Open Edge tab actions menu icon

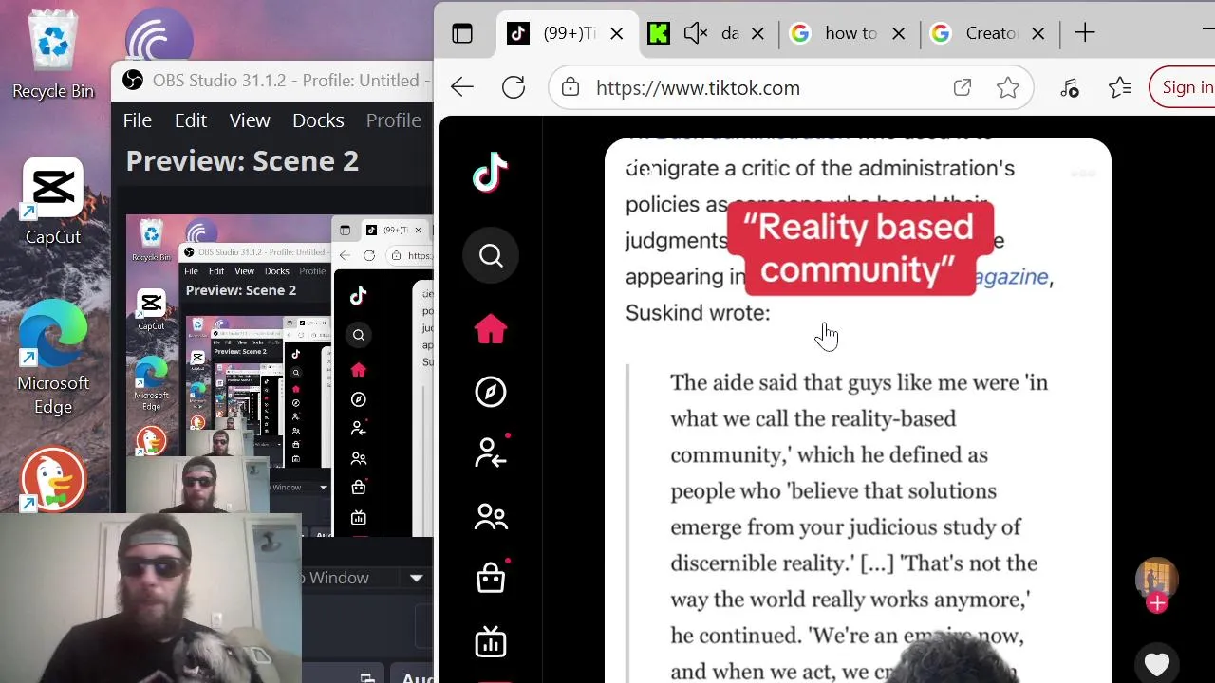click(462, 34)
